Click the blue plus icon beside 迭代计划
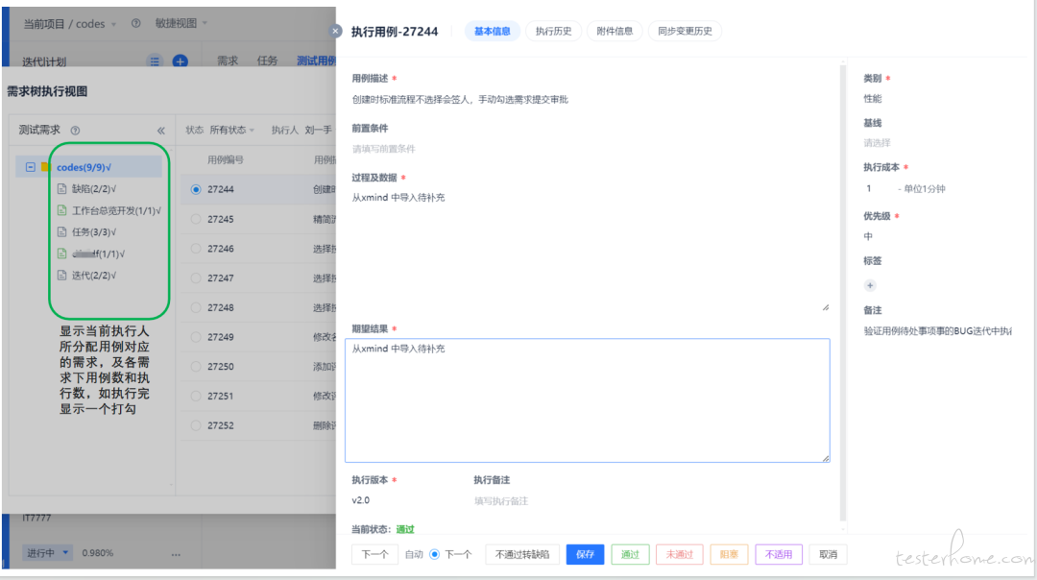The image size is (1037, 580). tap(180, 61)
